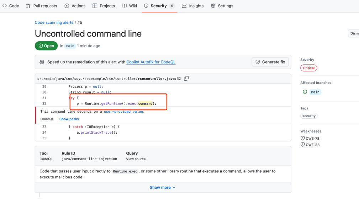Open the Pull requests tab
The image size is (359, 199).
point(41,6)
